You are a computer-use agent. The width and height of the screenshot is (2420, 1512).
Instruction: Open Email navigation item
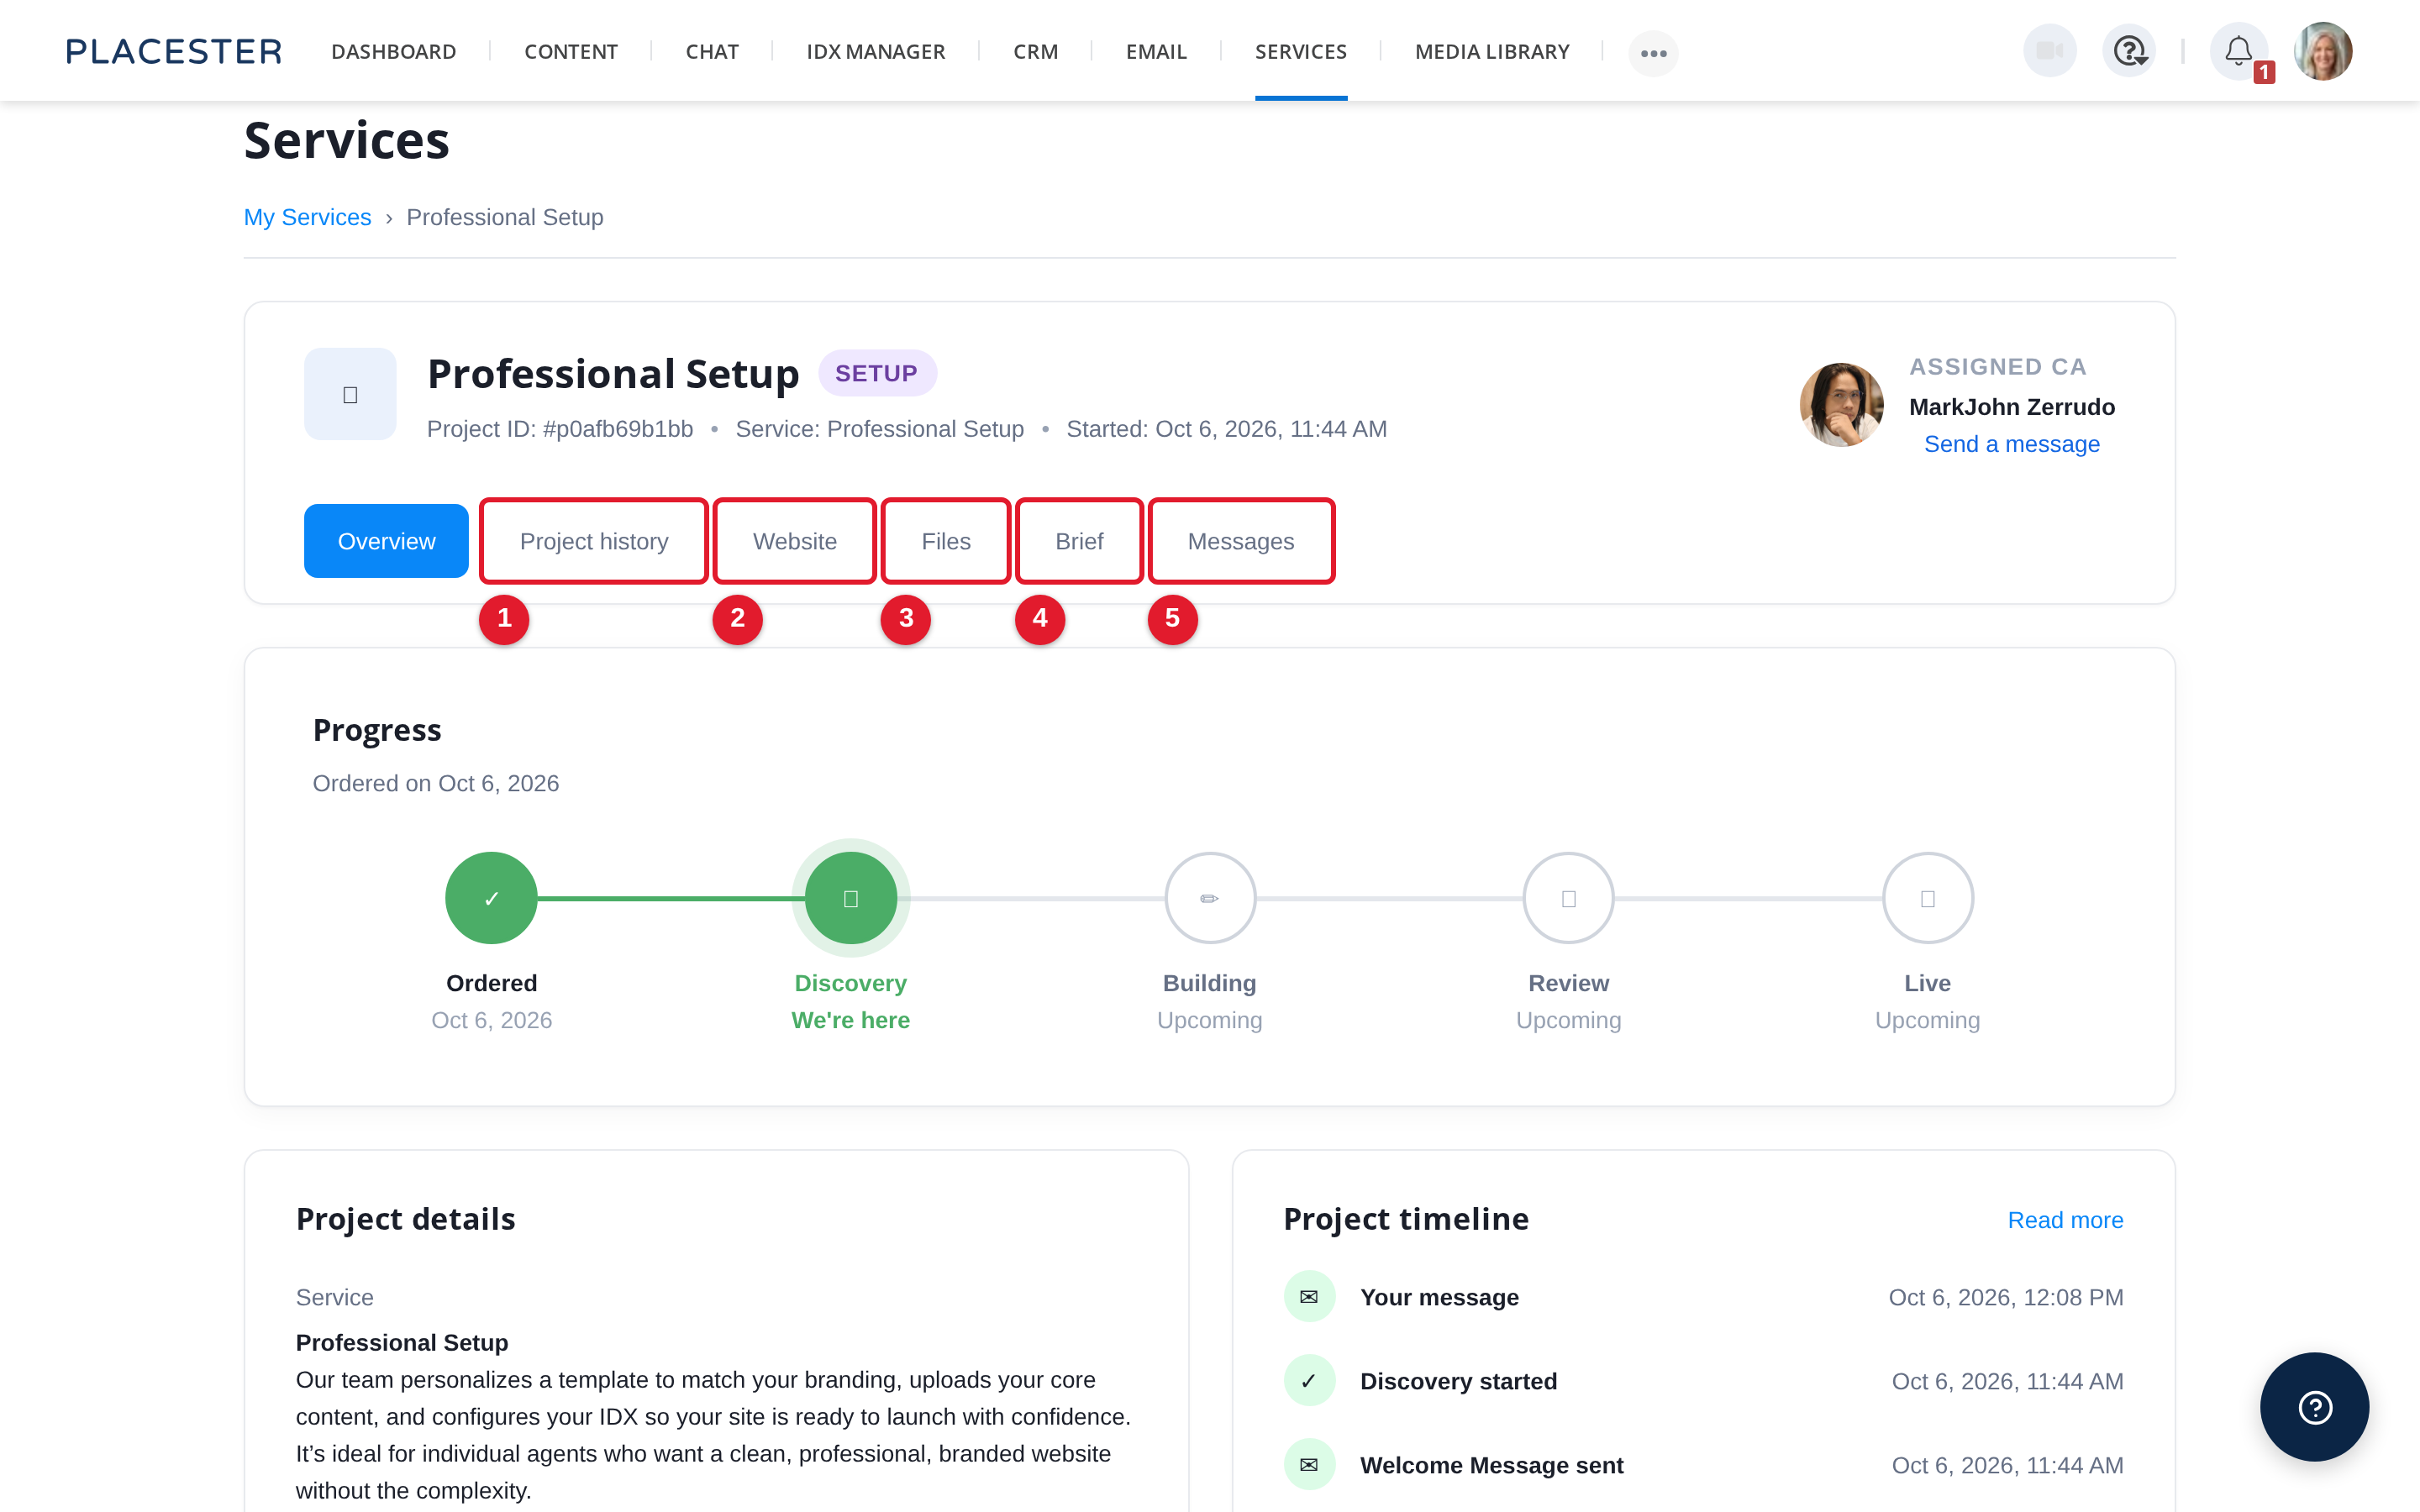[1156, 51]
